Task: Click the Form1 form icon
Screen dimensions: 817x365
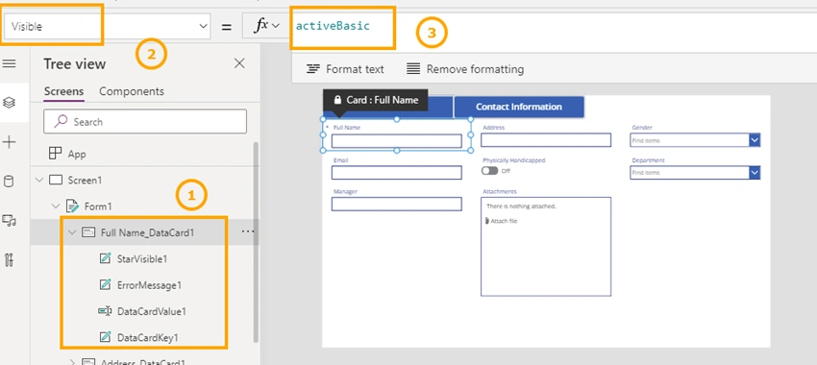Action: tap(72, 207)
